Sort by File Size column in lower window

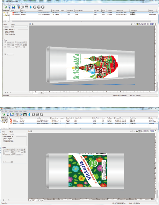(110, 118)
